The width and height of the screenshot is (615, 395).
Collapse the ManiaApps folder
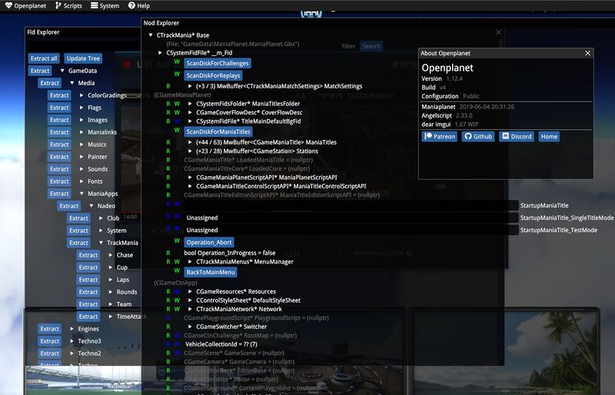pyautogui.click(x=81, y=194)
